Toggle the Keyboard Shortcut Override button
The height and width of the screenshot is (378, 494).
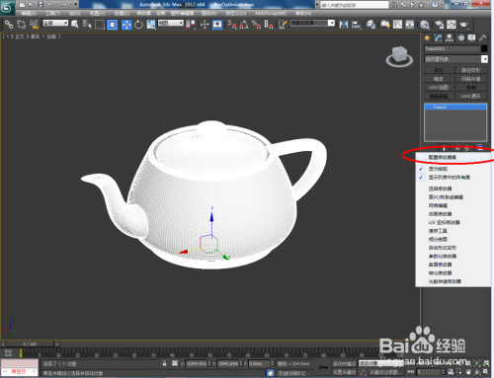(217, 25)
